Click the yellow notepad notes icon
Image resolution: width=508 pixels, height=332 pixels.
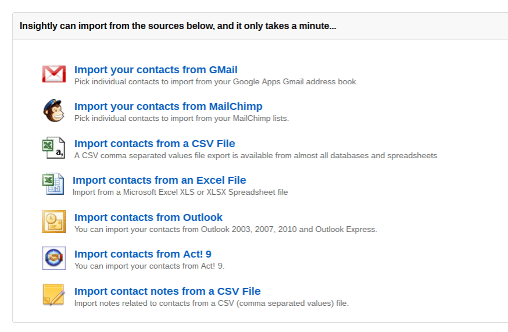click(53, 295)
